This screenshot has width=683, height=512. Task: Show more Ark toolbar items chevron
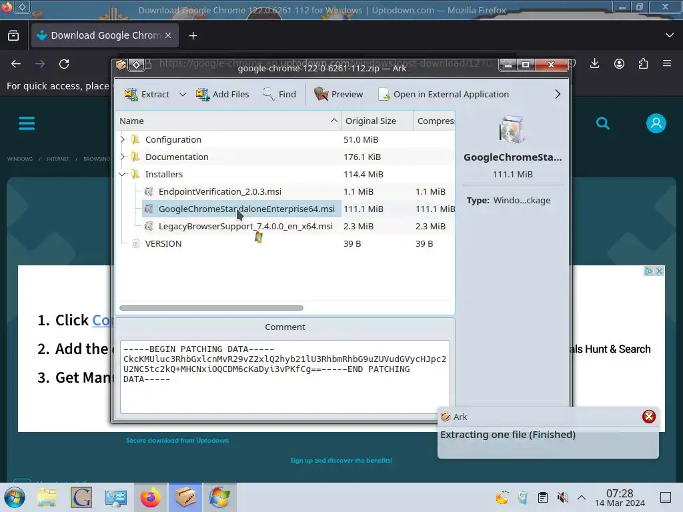coord(558,94)
